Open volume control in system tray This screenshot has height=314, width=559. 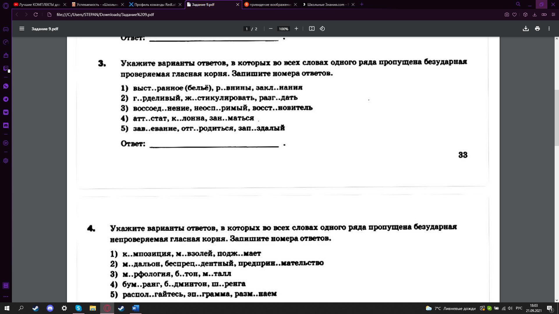(x=510, y=308)
